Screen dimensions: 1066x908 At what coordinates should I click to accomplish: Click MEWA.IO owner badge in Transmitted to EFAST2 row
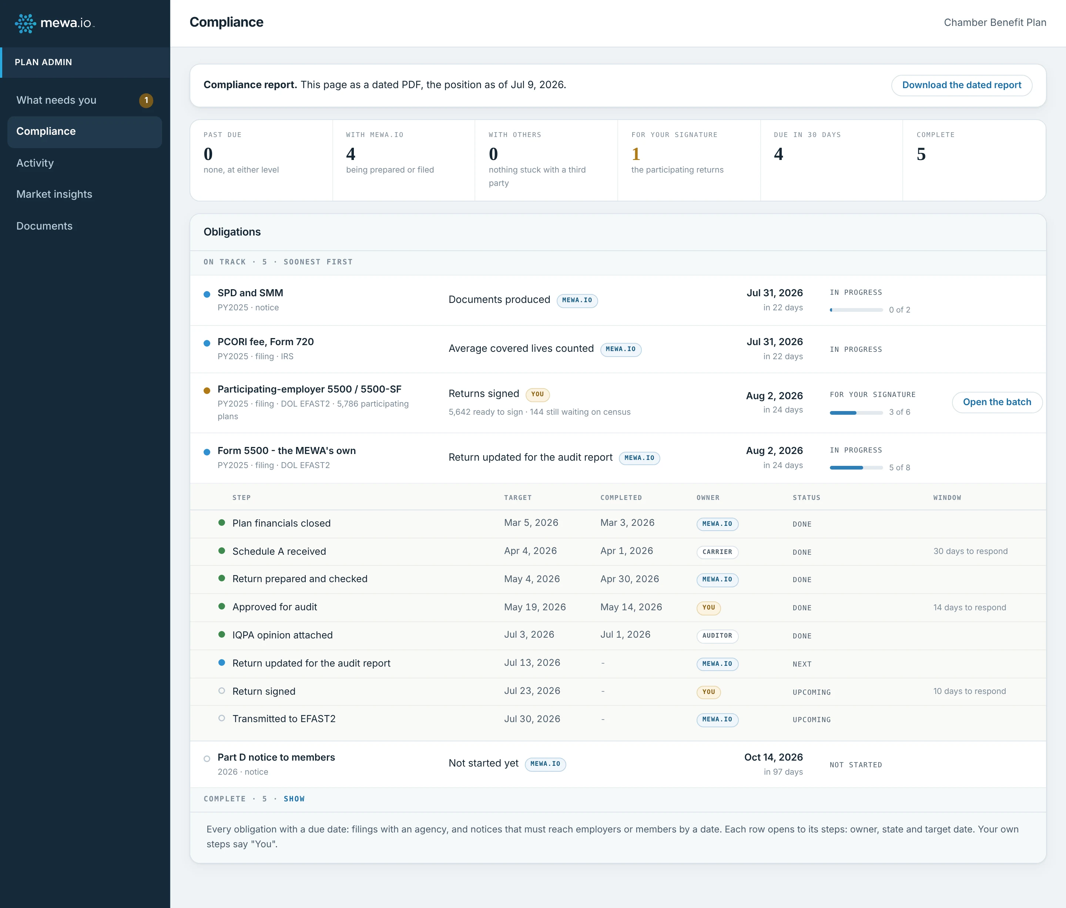[717, 720]
